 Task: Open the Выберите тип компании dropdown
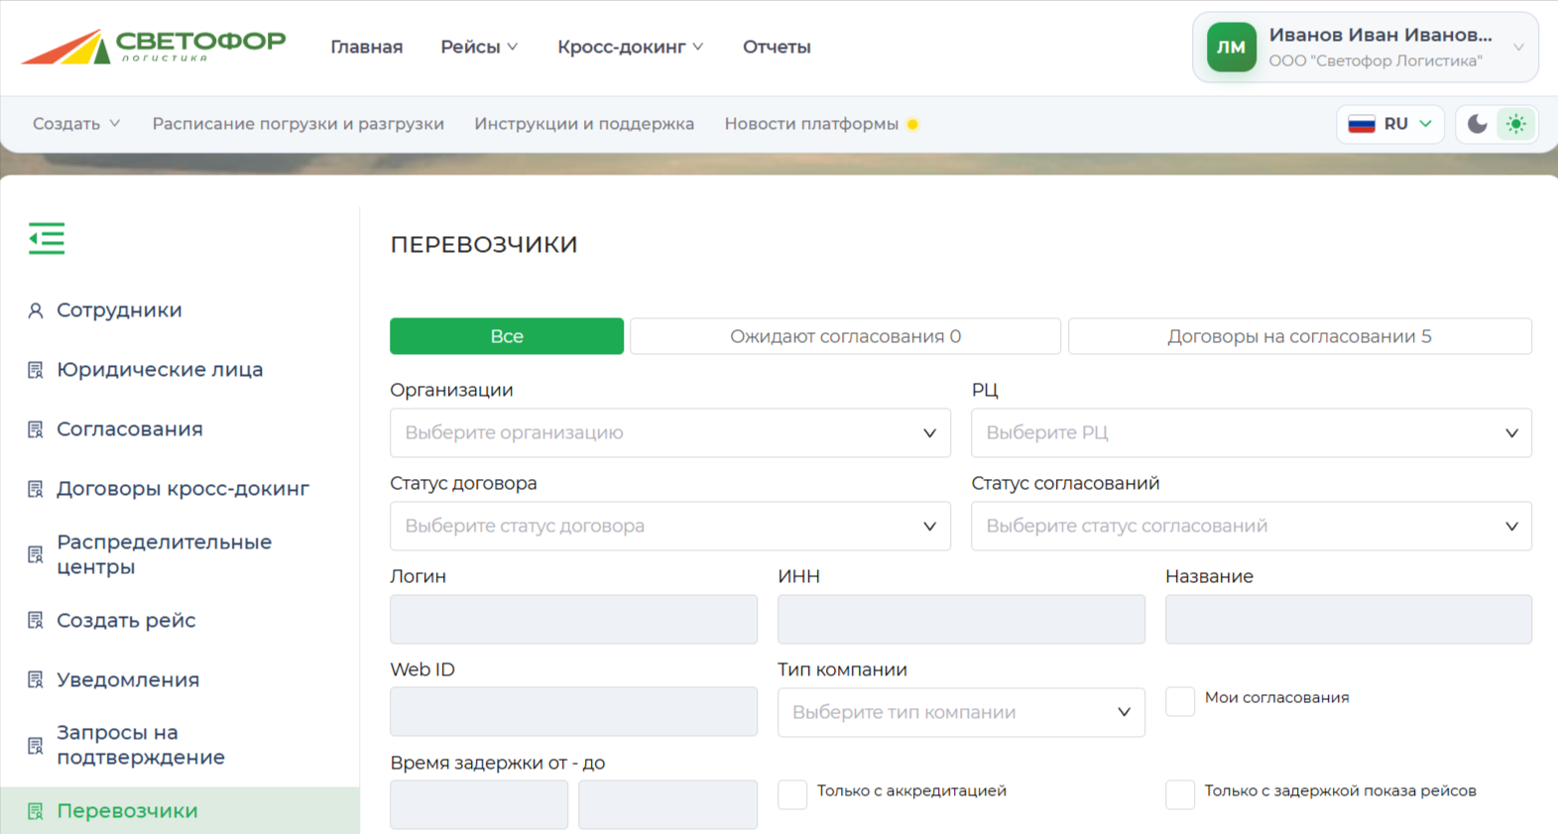pyautogui.click(x=961, y=712)
